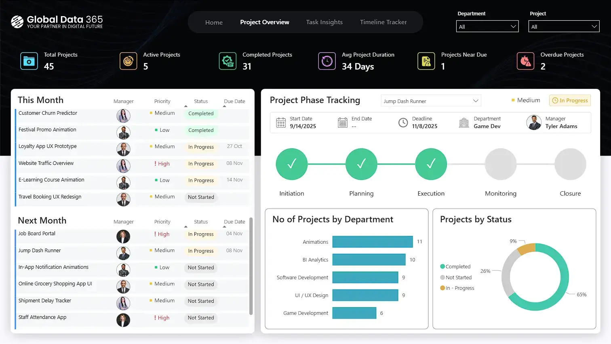
Task: Toggle the Completed legend item
Action: coord(455,266)
